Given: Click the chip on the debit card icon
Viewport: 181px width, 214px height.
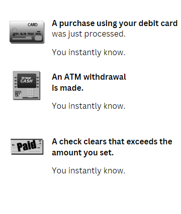Looking at the screenshot, I should pyautogui.click(x=15, y=30).
